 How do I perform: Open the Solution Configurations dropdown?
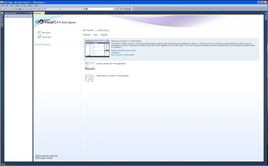pos(59,9)
